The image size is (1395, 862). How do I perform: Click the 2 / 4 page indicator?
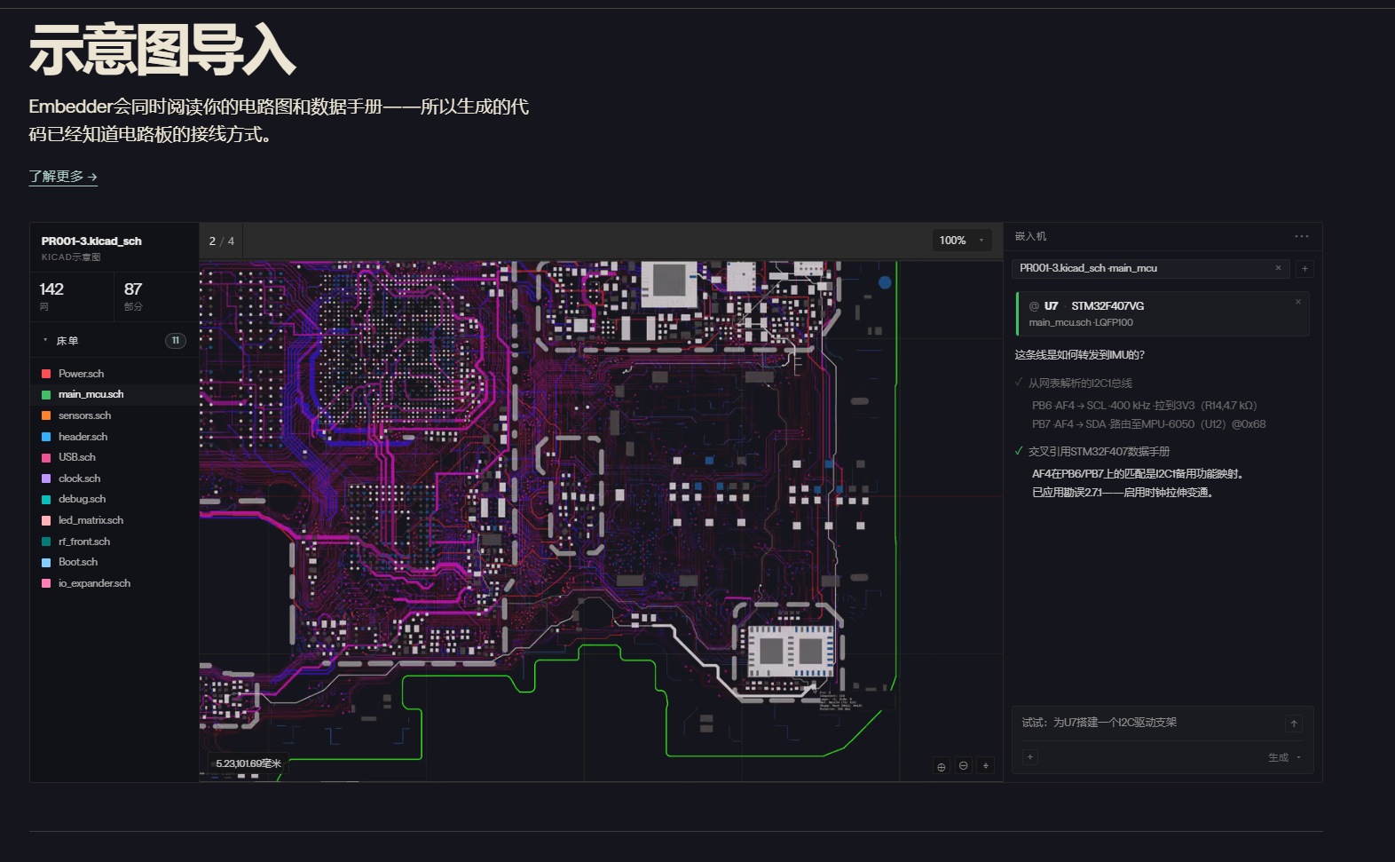tap(222, 241)
